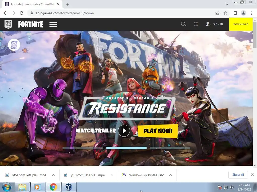
Task: Click Chrome icon in taskbar
Action: (53, 187)
